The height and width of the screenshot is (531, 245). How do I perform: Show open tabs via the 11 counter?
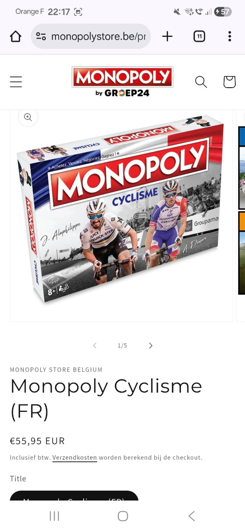(x=199, y=36)
